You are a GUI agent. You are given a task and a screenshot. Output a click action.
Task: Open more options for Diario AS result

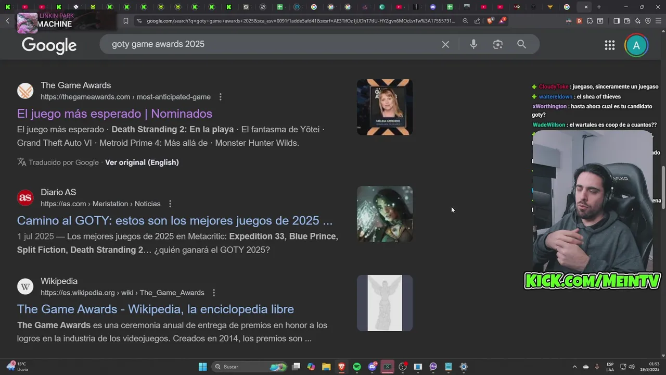(x=170, y=204)
